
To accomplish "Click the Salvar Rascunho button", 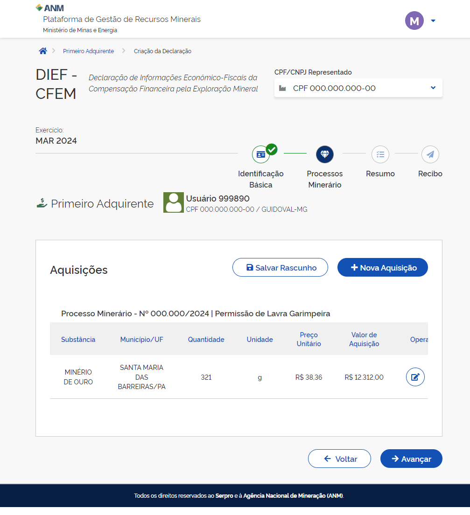I will 280,268.
